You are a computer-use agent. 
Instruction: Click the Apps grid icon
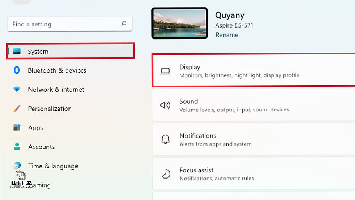[x=17, y=127]
